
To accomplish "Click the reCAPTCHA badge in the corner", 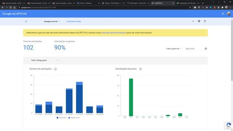I will pos(229,126).
